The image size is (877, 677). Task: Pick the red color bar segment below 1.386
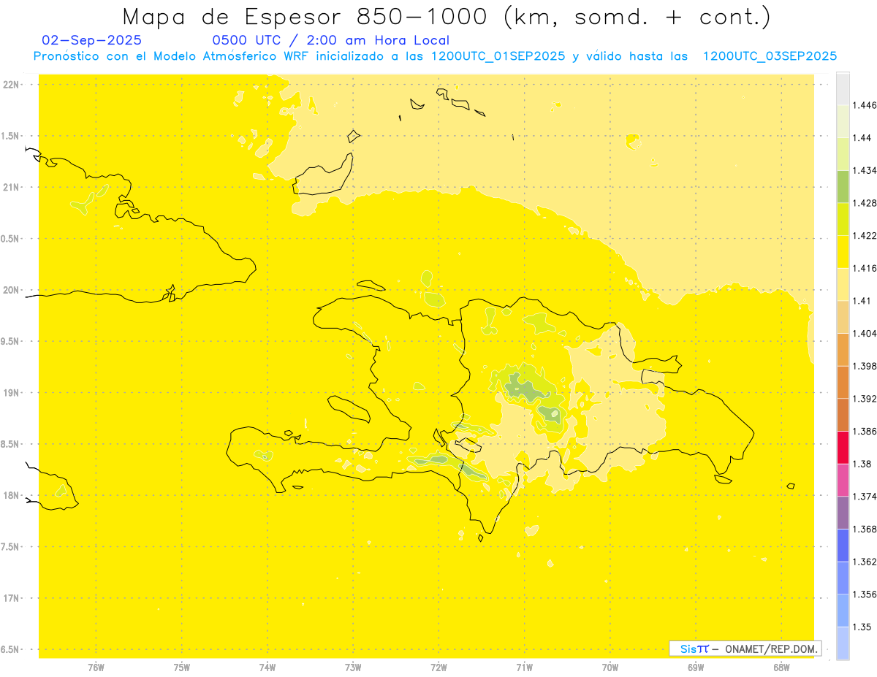(x=843, y=447)
